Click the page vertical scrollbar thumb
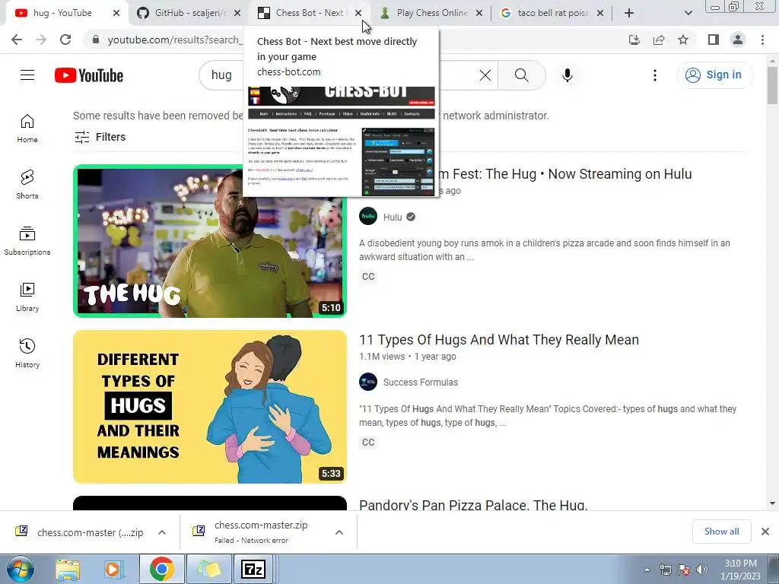This screenshot has width=779, height=584. [771, 85]
